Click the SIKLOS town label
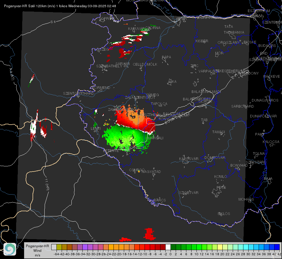282x259 pixels. point(224,214)
